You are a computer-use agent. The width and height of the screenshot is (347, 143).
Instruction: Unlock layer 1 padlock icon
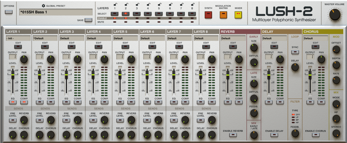click(115, 4)
